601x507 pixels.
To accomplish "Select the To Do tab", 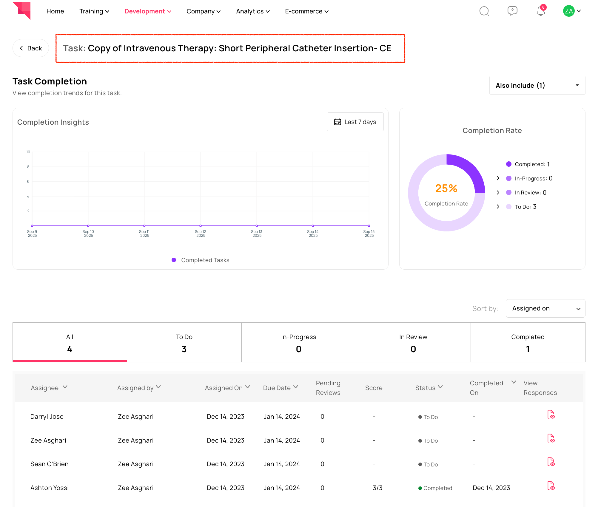I will click(x=184, y=342).
